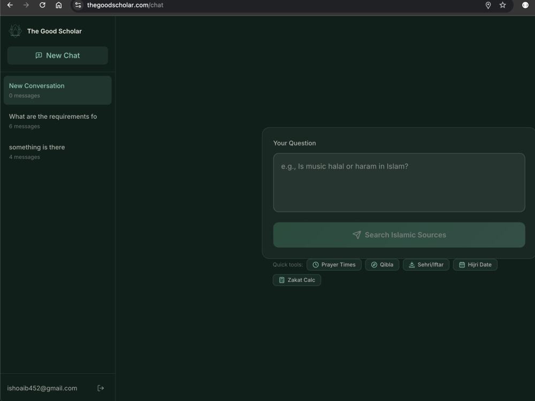Screen dimensions: 535x401
Task: Open chat 'What are the requirements fo'
Action: (x=58, y=121)
